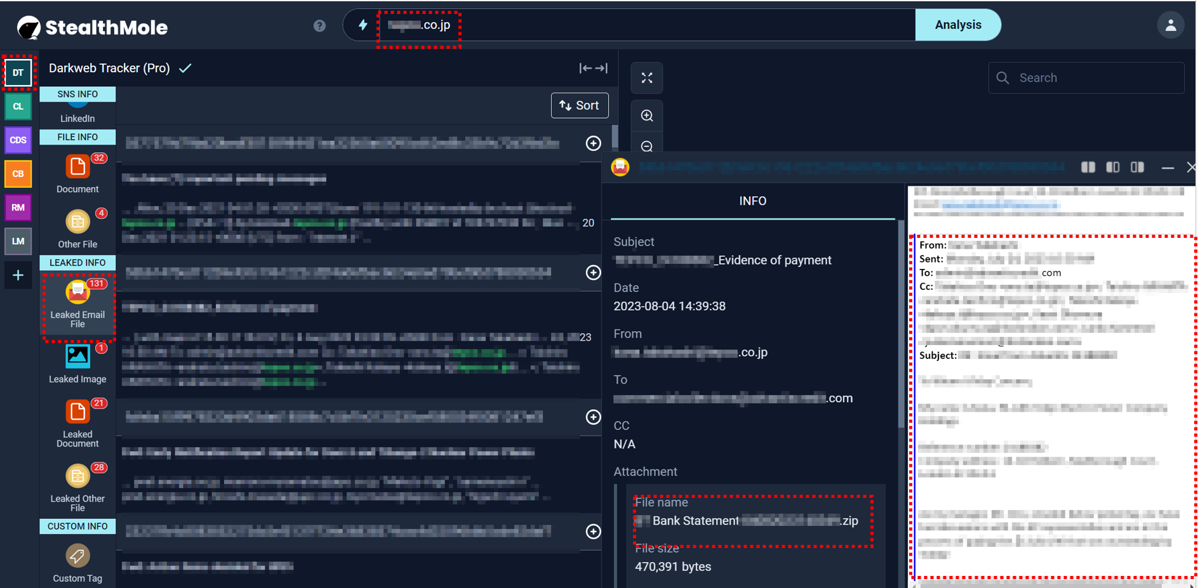Viewport: 1198px width, 588px height.
Task: Toggle panel width with arrows icon
Action: pyautogui.click(x=593, y=68)
